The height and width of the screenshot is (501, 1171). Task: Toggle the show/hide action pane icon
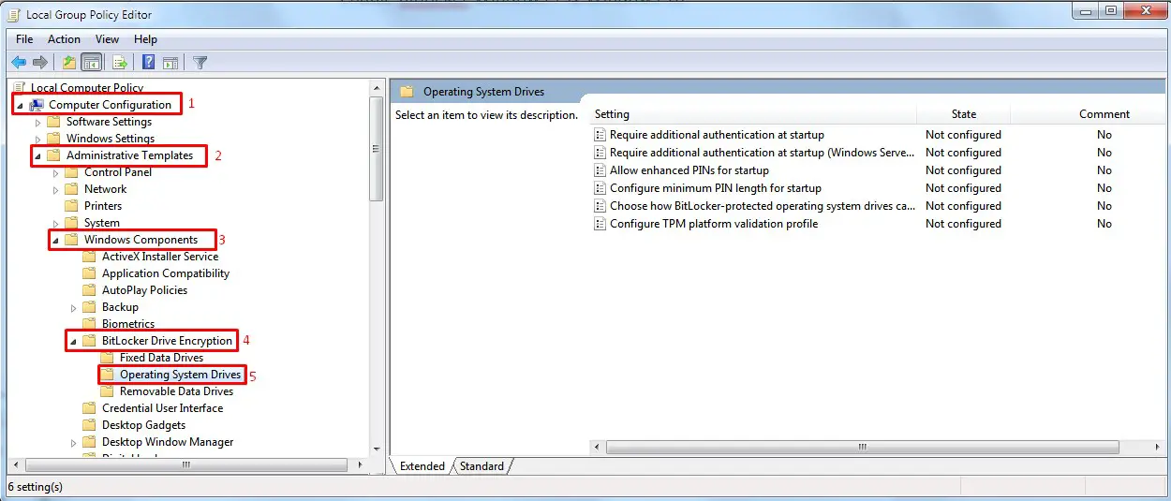click(170, 63)
